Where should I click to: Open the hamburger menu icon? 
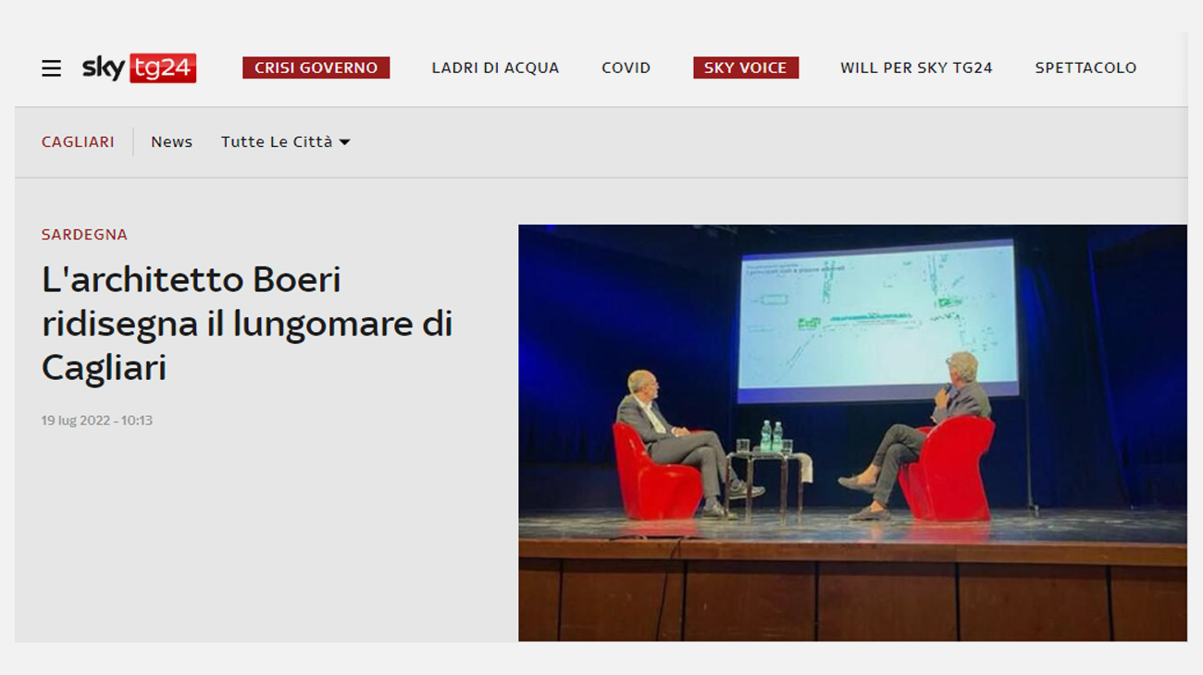51,68
